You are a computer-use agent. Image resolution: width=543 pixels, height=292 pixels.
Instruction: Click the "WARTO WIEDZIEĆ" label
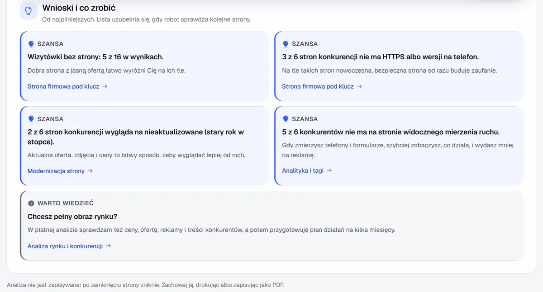[x=66, y=203]
